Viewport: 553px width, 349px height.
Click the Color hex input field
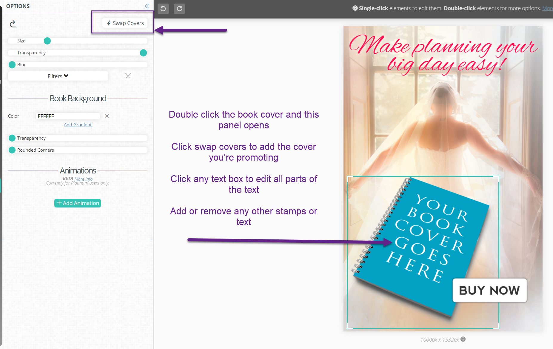tap(68, 116)
